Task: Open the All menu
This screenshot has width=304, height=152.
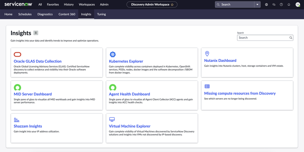Action: tap(40, 4)
